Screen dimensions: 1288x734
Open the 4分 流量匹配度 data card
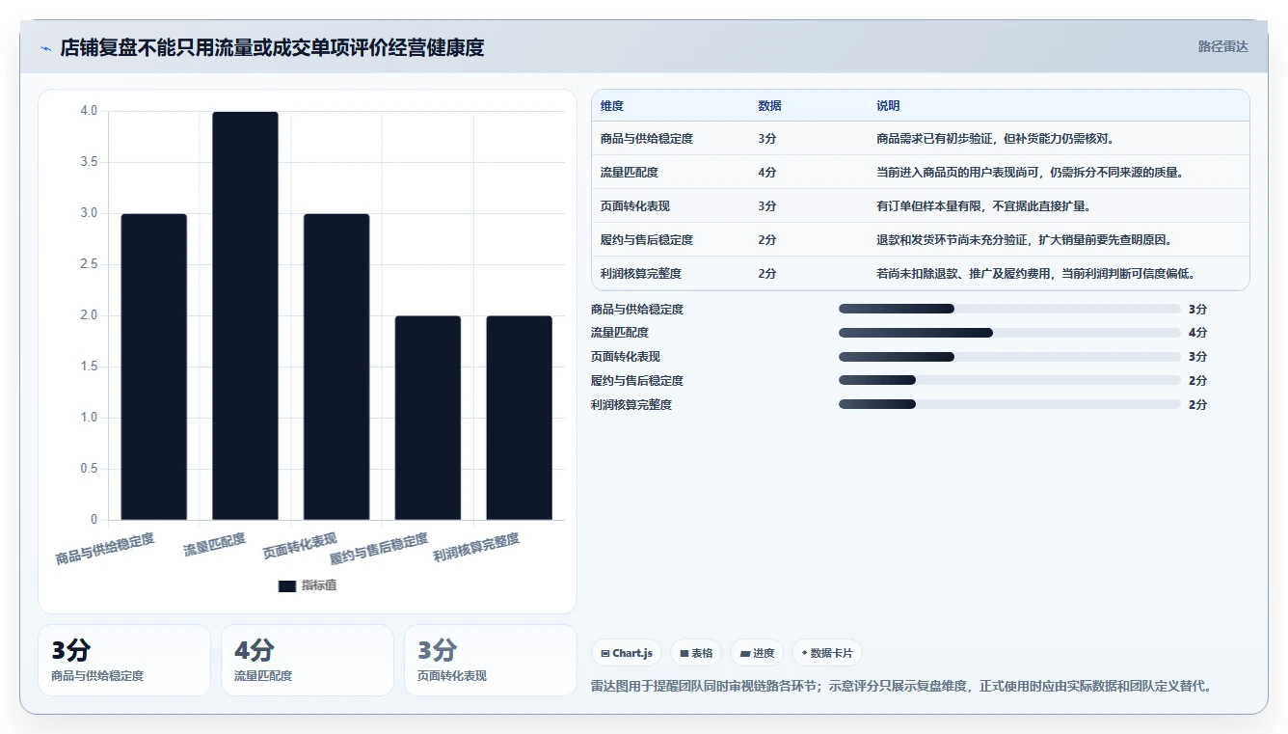coord(308,660)
